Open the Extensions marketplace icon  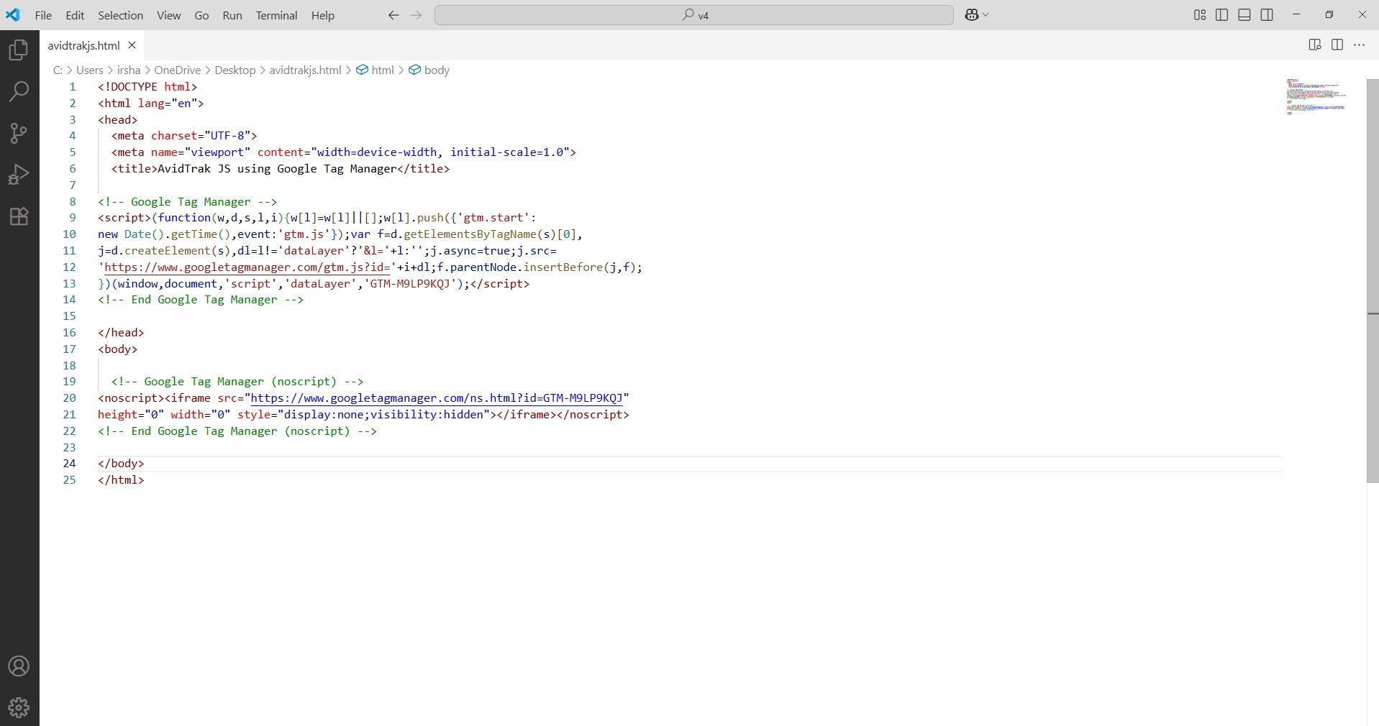[x=19, y=216]
